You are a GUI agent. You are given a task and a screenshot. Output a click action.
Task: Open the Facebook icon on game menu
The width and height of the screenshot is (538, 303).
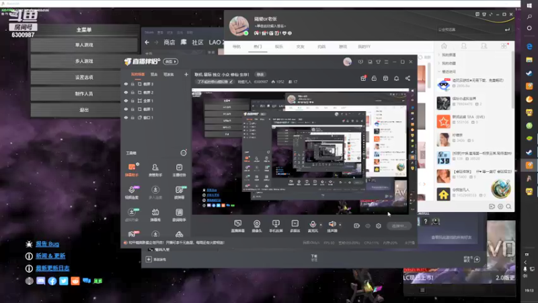tap(52, 281)
